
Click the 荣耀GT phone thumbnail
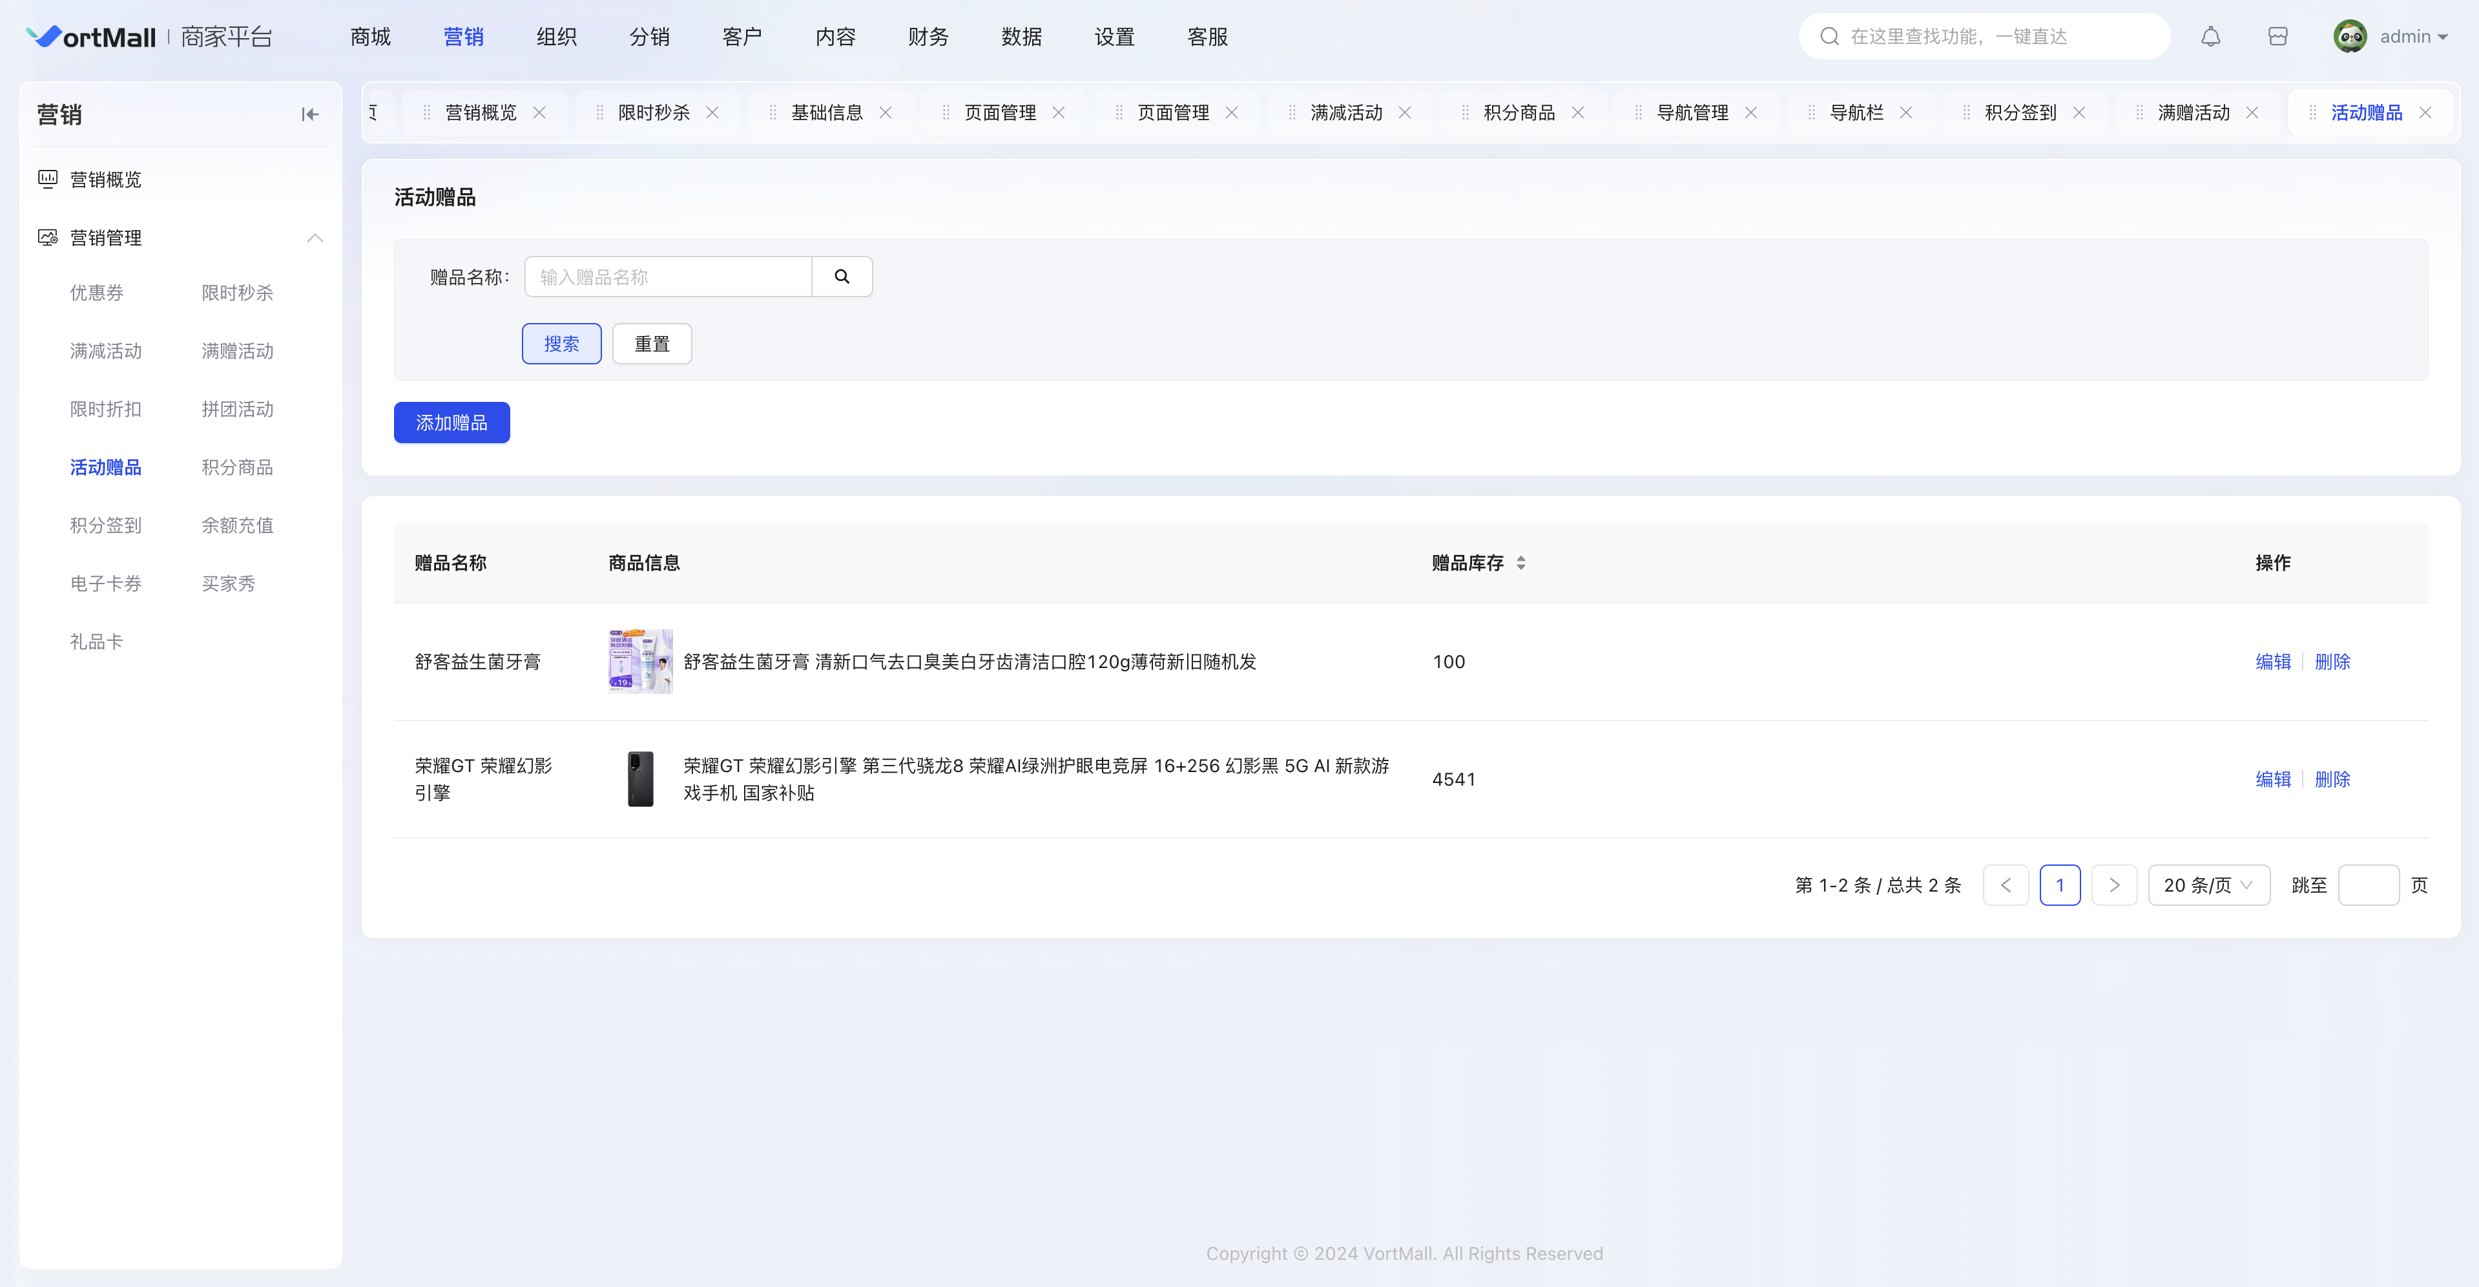pyautogui.click(x=640, y=779)
